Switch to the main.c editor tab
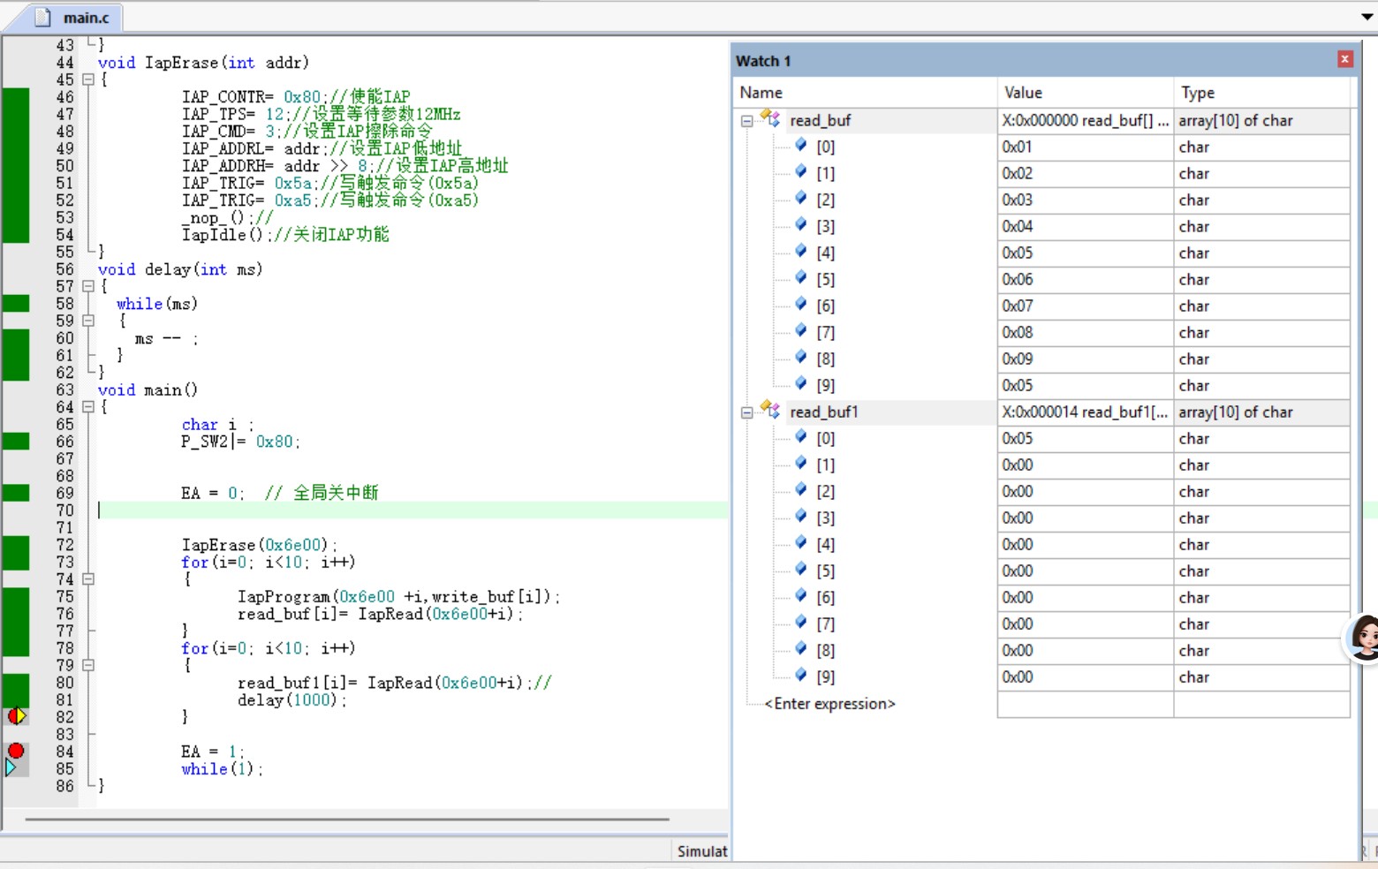 coord(85,18)
